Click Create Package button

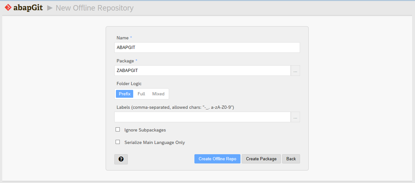click(261, 159)
